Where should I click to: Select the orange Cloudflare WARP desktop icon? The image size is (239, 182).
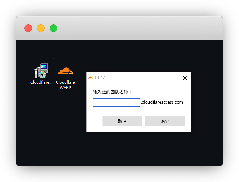coord(66,71)
